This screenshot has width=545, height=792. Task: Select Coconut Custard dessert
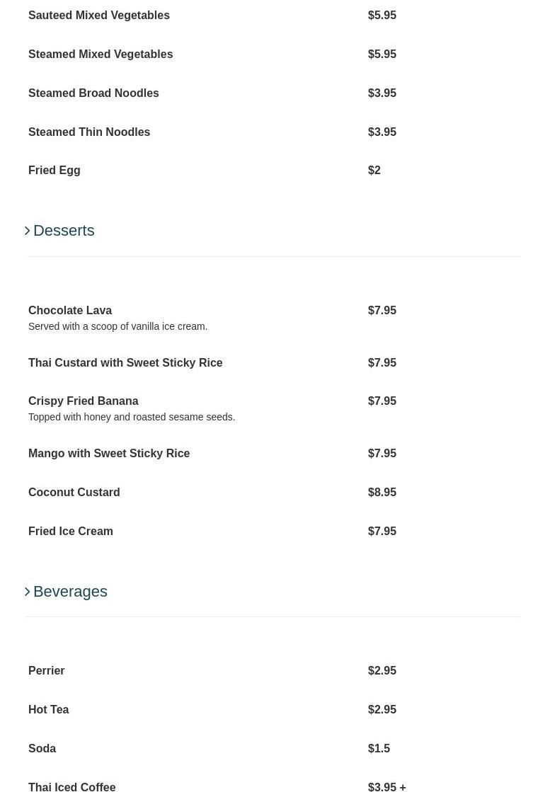tap(74, 493)
